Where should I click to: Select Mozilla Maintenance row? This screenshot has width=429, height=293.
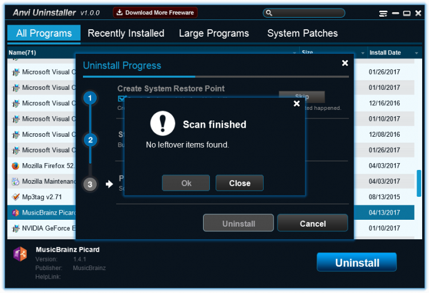210,181
